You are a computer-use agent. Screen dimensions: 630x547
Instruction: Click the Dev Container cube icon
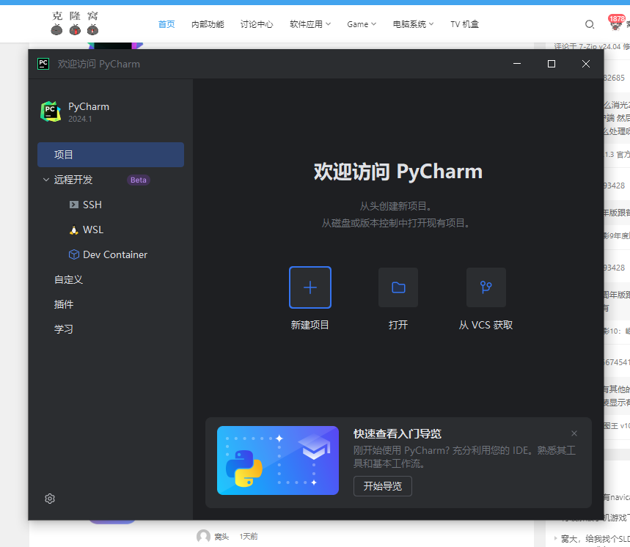point(74,254)
